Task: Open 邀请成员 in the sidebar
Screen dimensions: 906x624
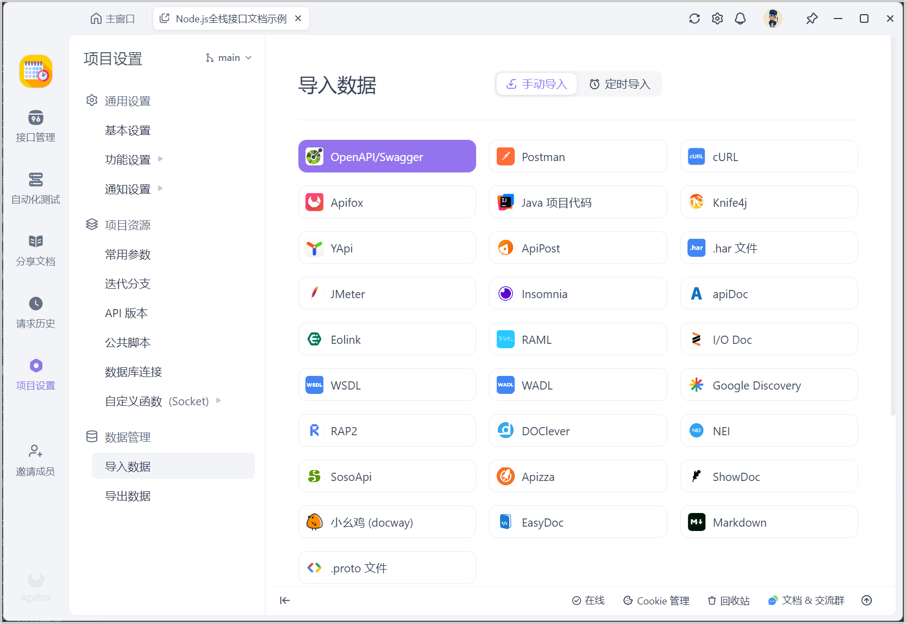Action: (36, 460)
